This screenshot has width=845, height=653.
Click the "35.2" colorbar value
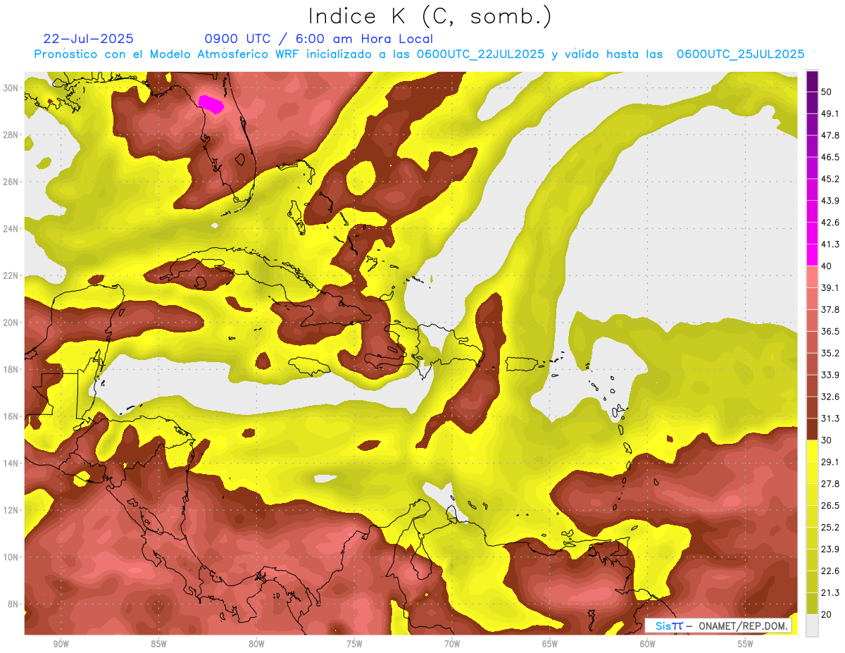pyautogui.click(x=831, y=353)
